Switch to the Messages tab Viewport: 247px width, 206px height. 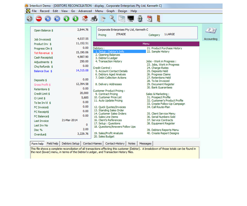click(145, 143)
